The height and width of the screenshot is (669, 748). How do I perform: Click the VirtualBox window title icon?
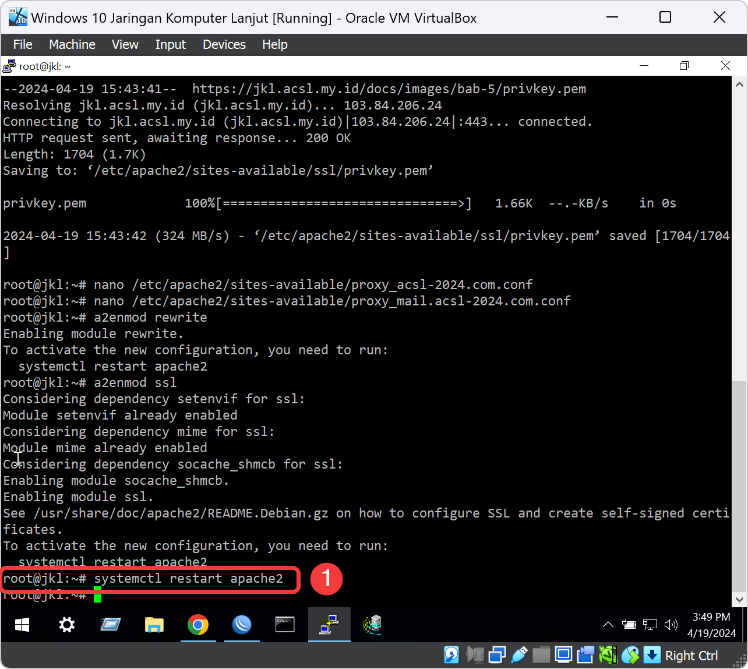click(x=18, y=17)
